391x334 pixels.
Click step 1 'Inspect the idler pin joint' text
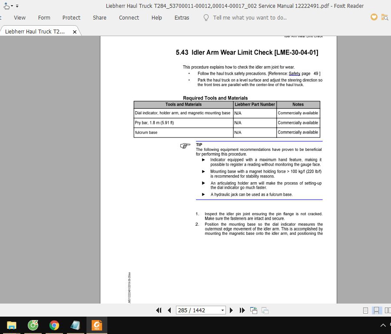coord(264,216)
